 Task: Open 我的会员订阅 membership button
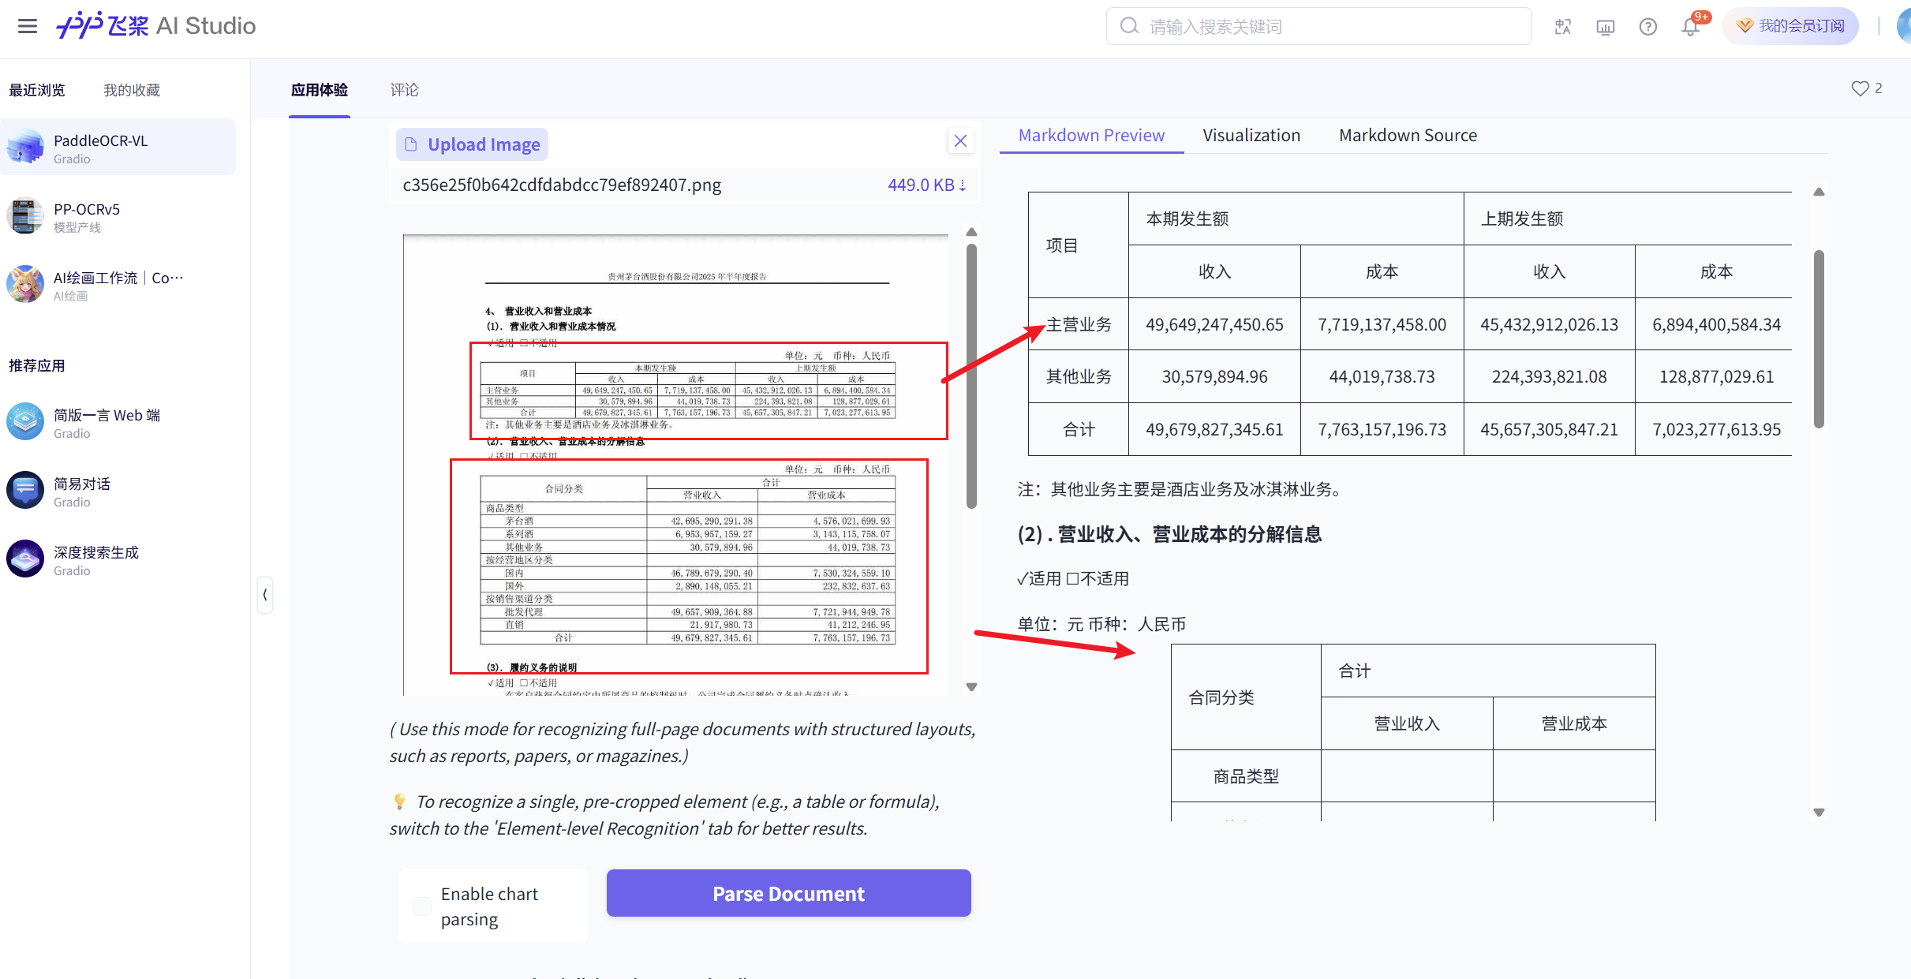[x=1790, y=26]
